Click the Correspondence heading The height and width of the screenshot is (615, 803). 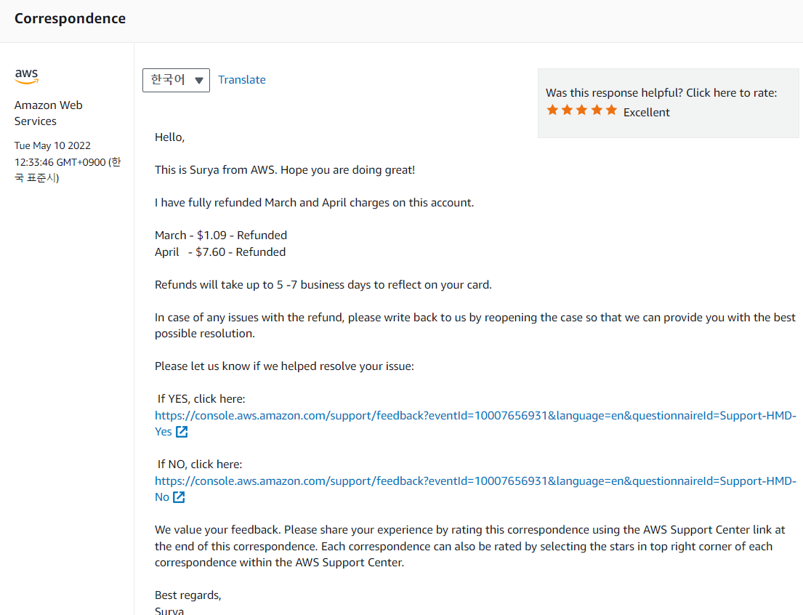coord(70,18)
